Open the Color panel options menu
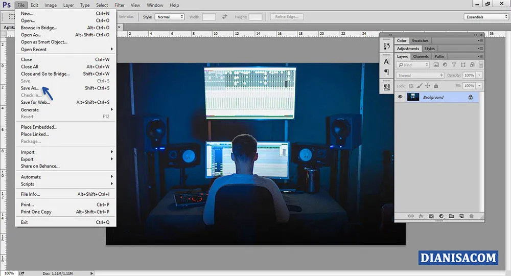Viewport: 511px width, 276px height. click(x=480, y=41)
